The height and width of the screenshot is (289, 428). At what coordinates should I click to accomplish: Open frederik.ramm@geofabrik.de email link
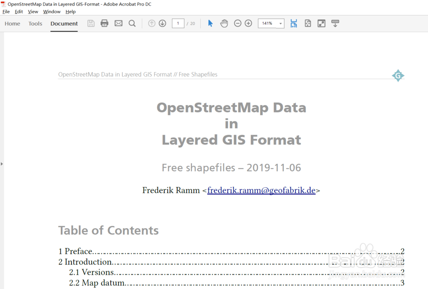261,190
